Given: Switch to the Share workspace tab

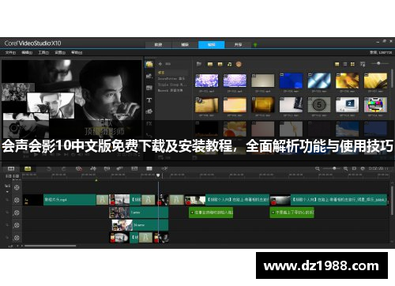Looking at the screenshot, I should (238, 44).
